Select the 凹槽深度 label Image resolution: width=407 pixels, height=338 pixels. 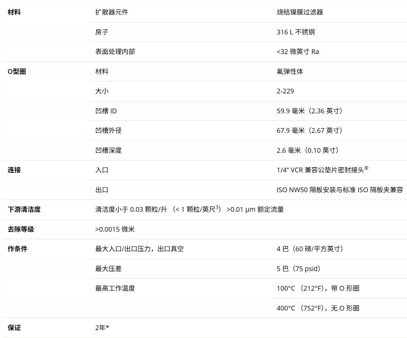point(108,151)
